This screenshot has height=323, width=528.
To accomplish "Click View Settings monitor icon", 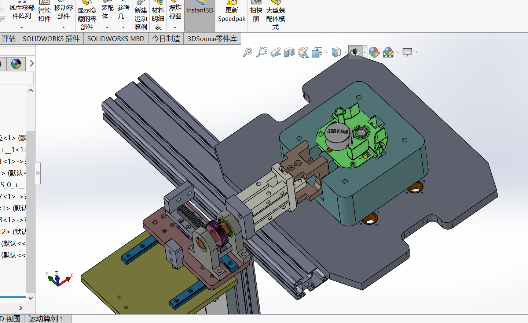I will pyautogui.click(x=407, y=52).
